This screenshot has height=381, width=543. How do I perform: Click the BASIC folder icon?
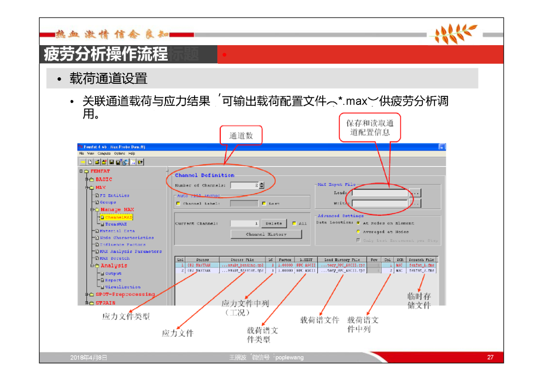coord(92,179)
